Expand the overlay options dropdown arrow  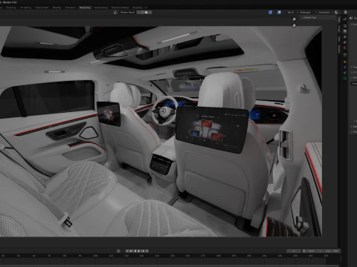pos(283,13)
